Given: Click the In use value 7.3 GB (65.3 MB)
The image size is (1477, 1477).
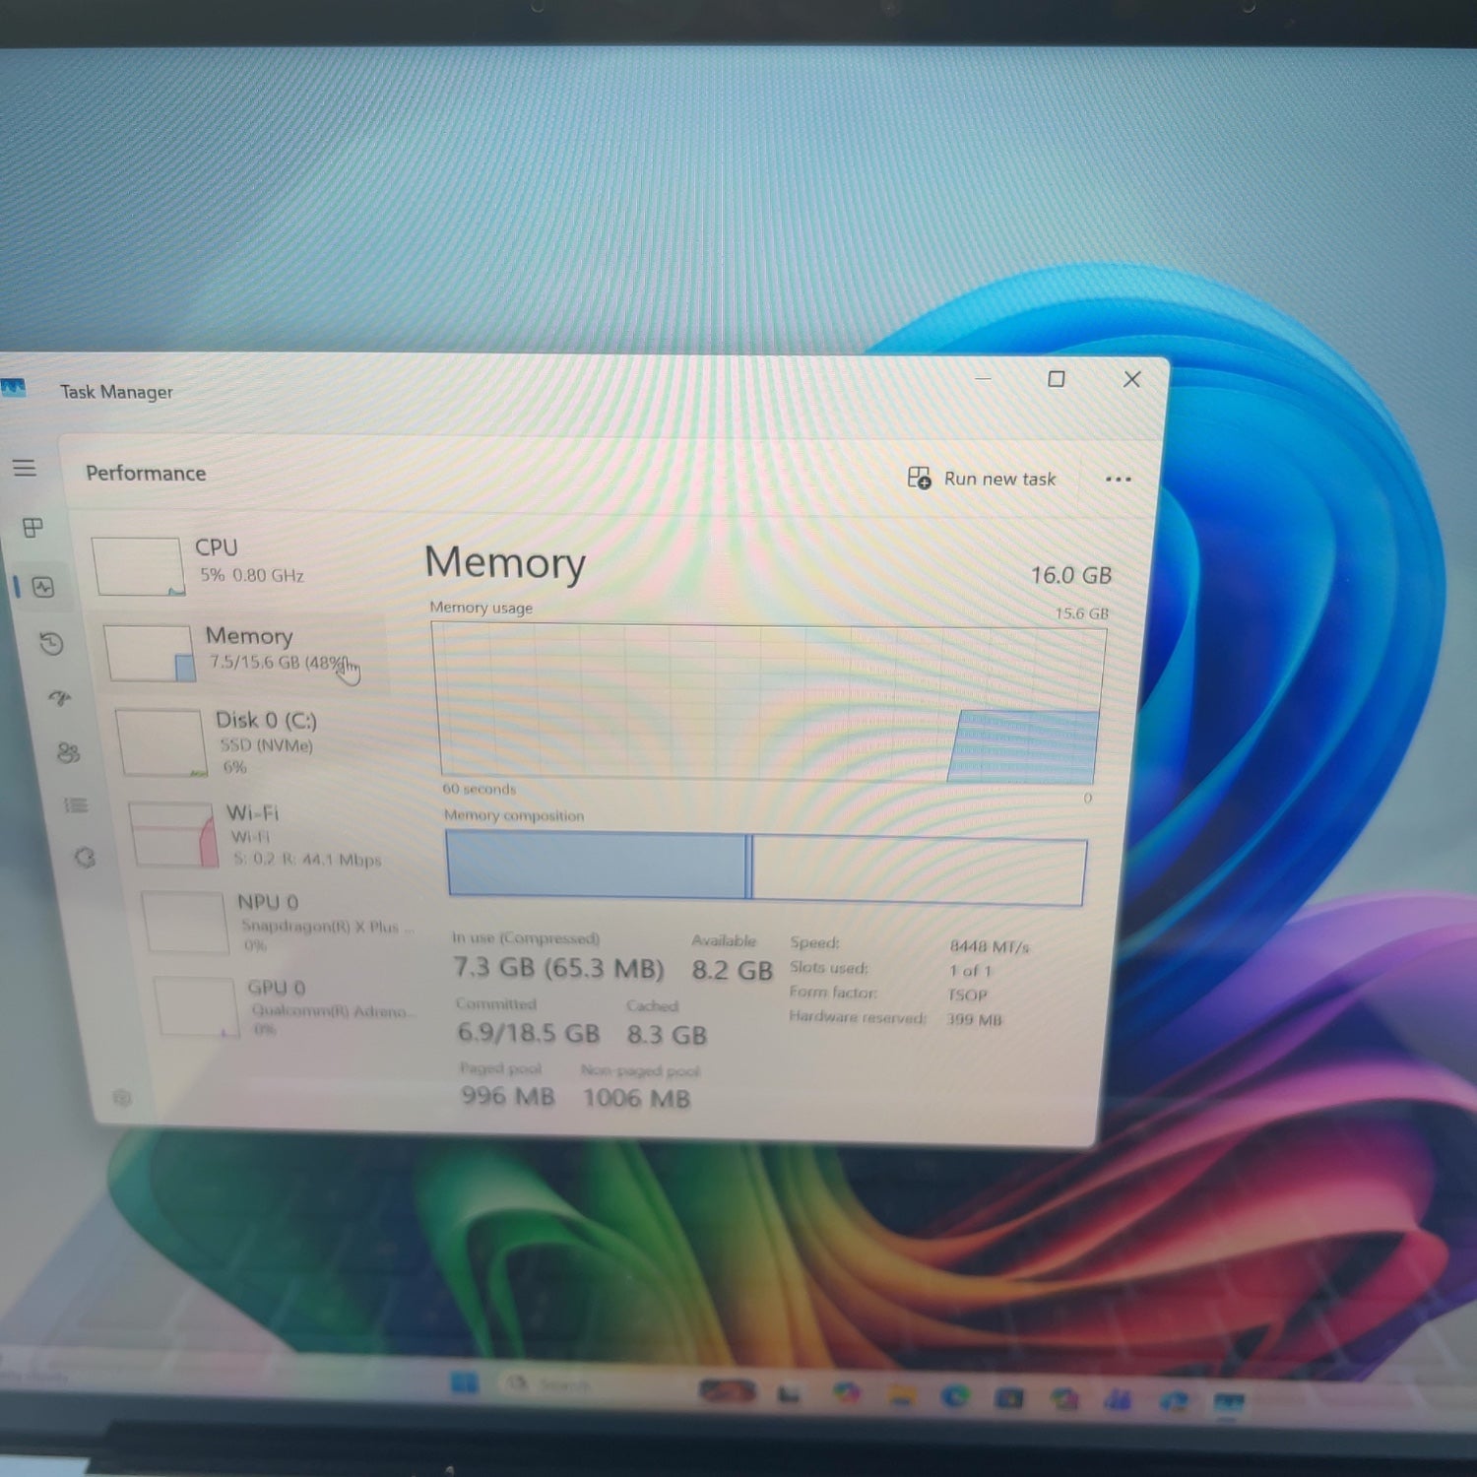Looking at the screenshot, I should pos(558,968).
